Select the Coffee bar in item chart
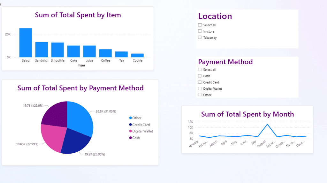This screenshot has width=327, height=183. pyautogui.click(x=105, y=53)
